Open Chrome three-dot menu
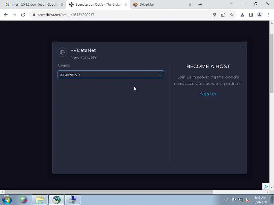 (x=268, y=15)
